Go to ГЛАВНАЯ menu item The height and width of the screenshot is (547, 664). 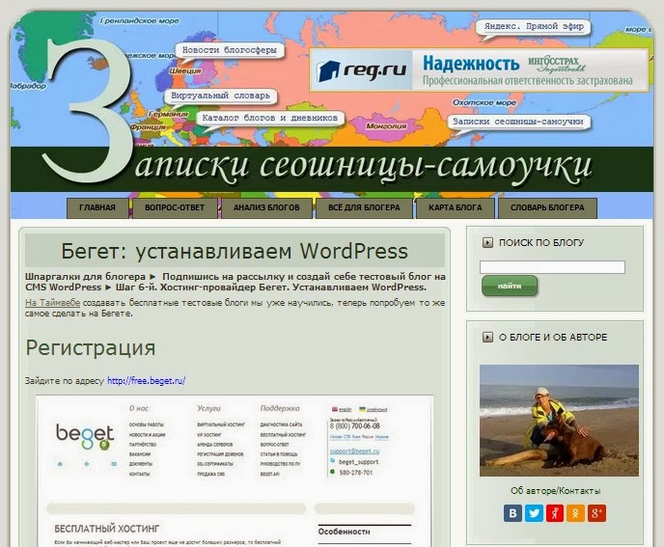[97, 207]
